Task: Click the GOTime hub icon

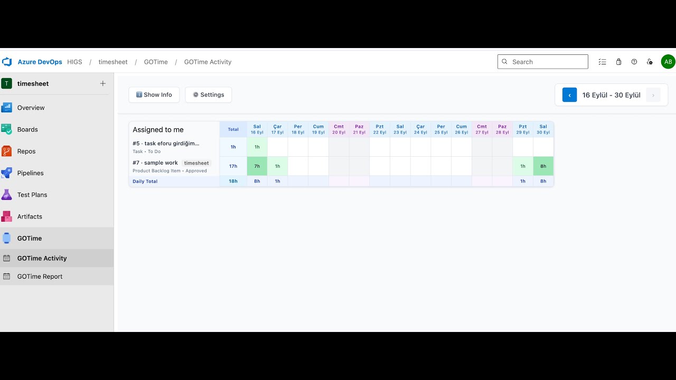Action: (x=6, y=238)
